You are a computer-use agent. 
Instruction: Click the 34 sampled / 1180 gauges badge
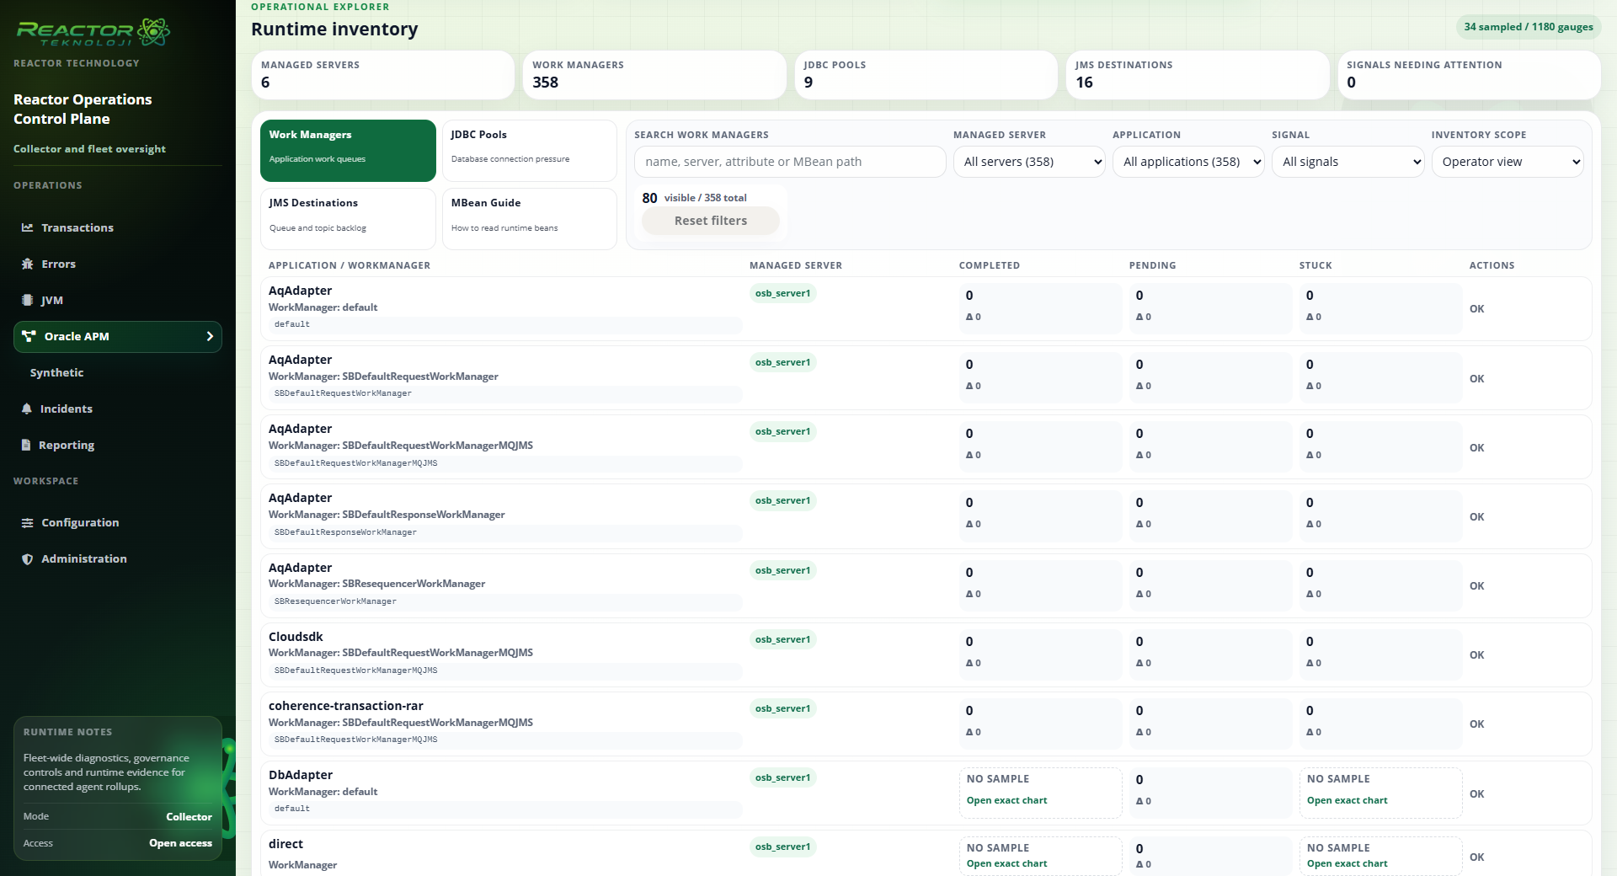click(x=1529, y=27)
